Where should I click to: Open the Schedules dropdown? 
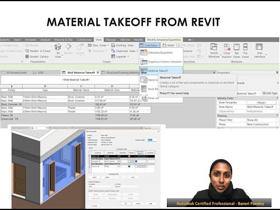pos(150,45)
